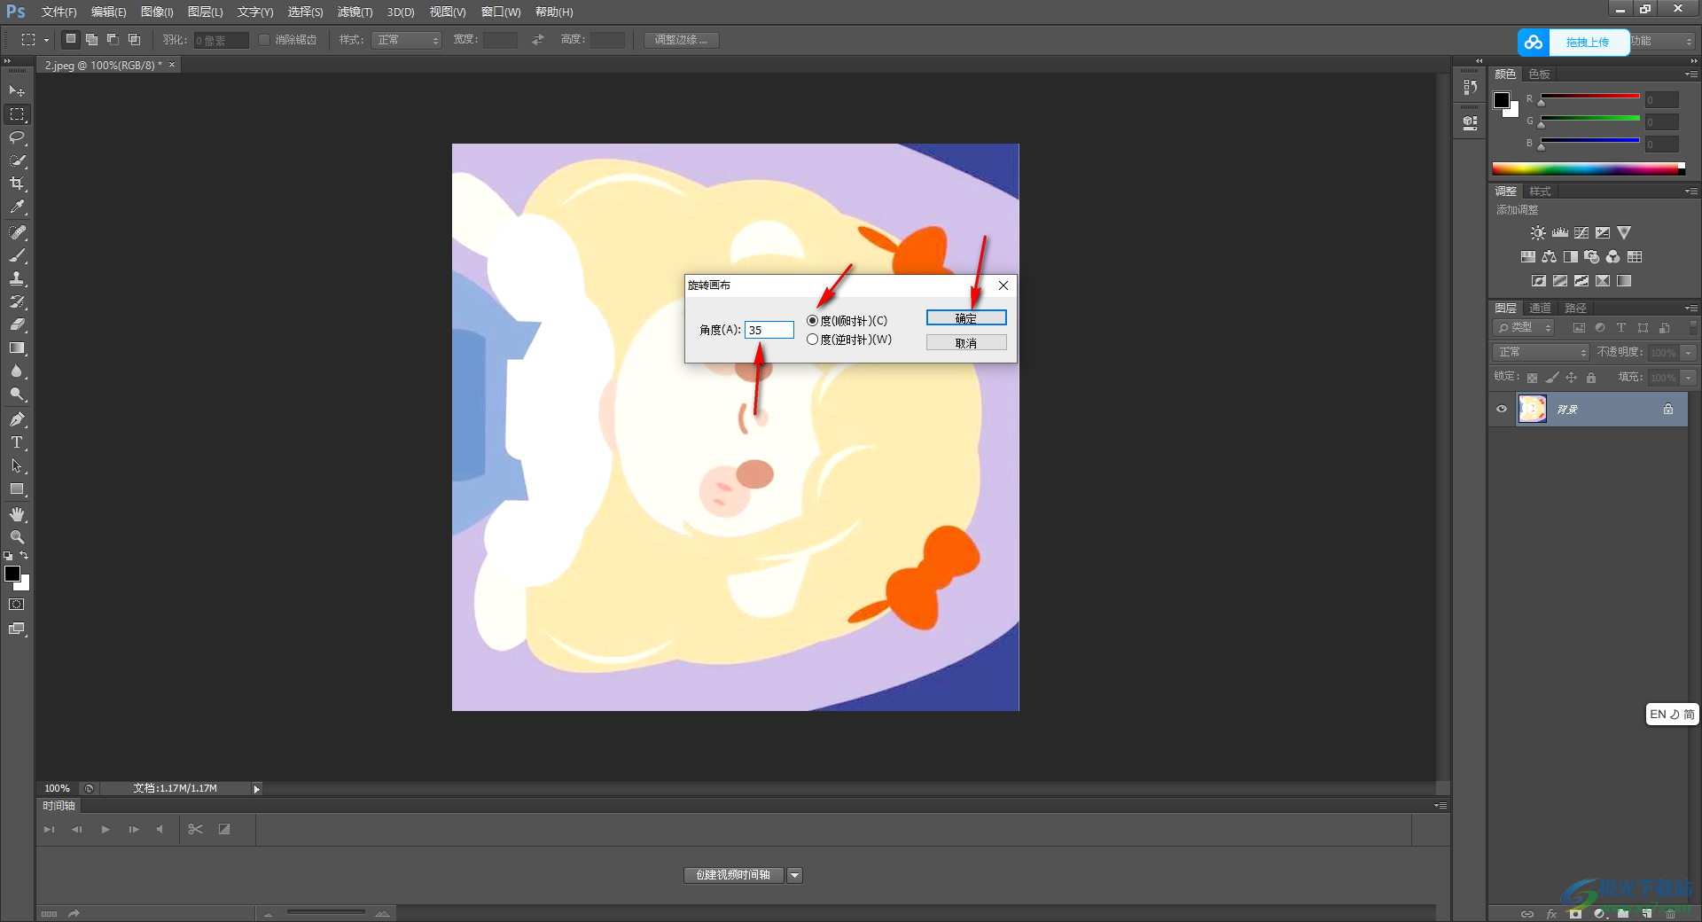This screenshot has width=1702, height=922.
Task: Select the Crop tool
Action: click(17, 184)
